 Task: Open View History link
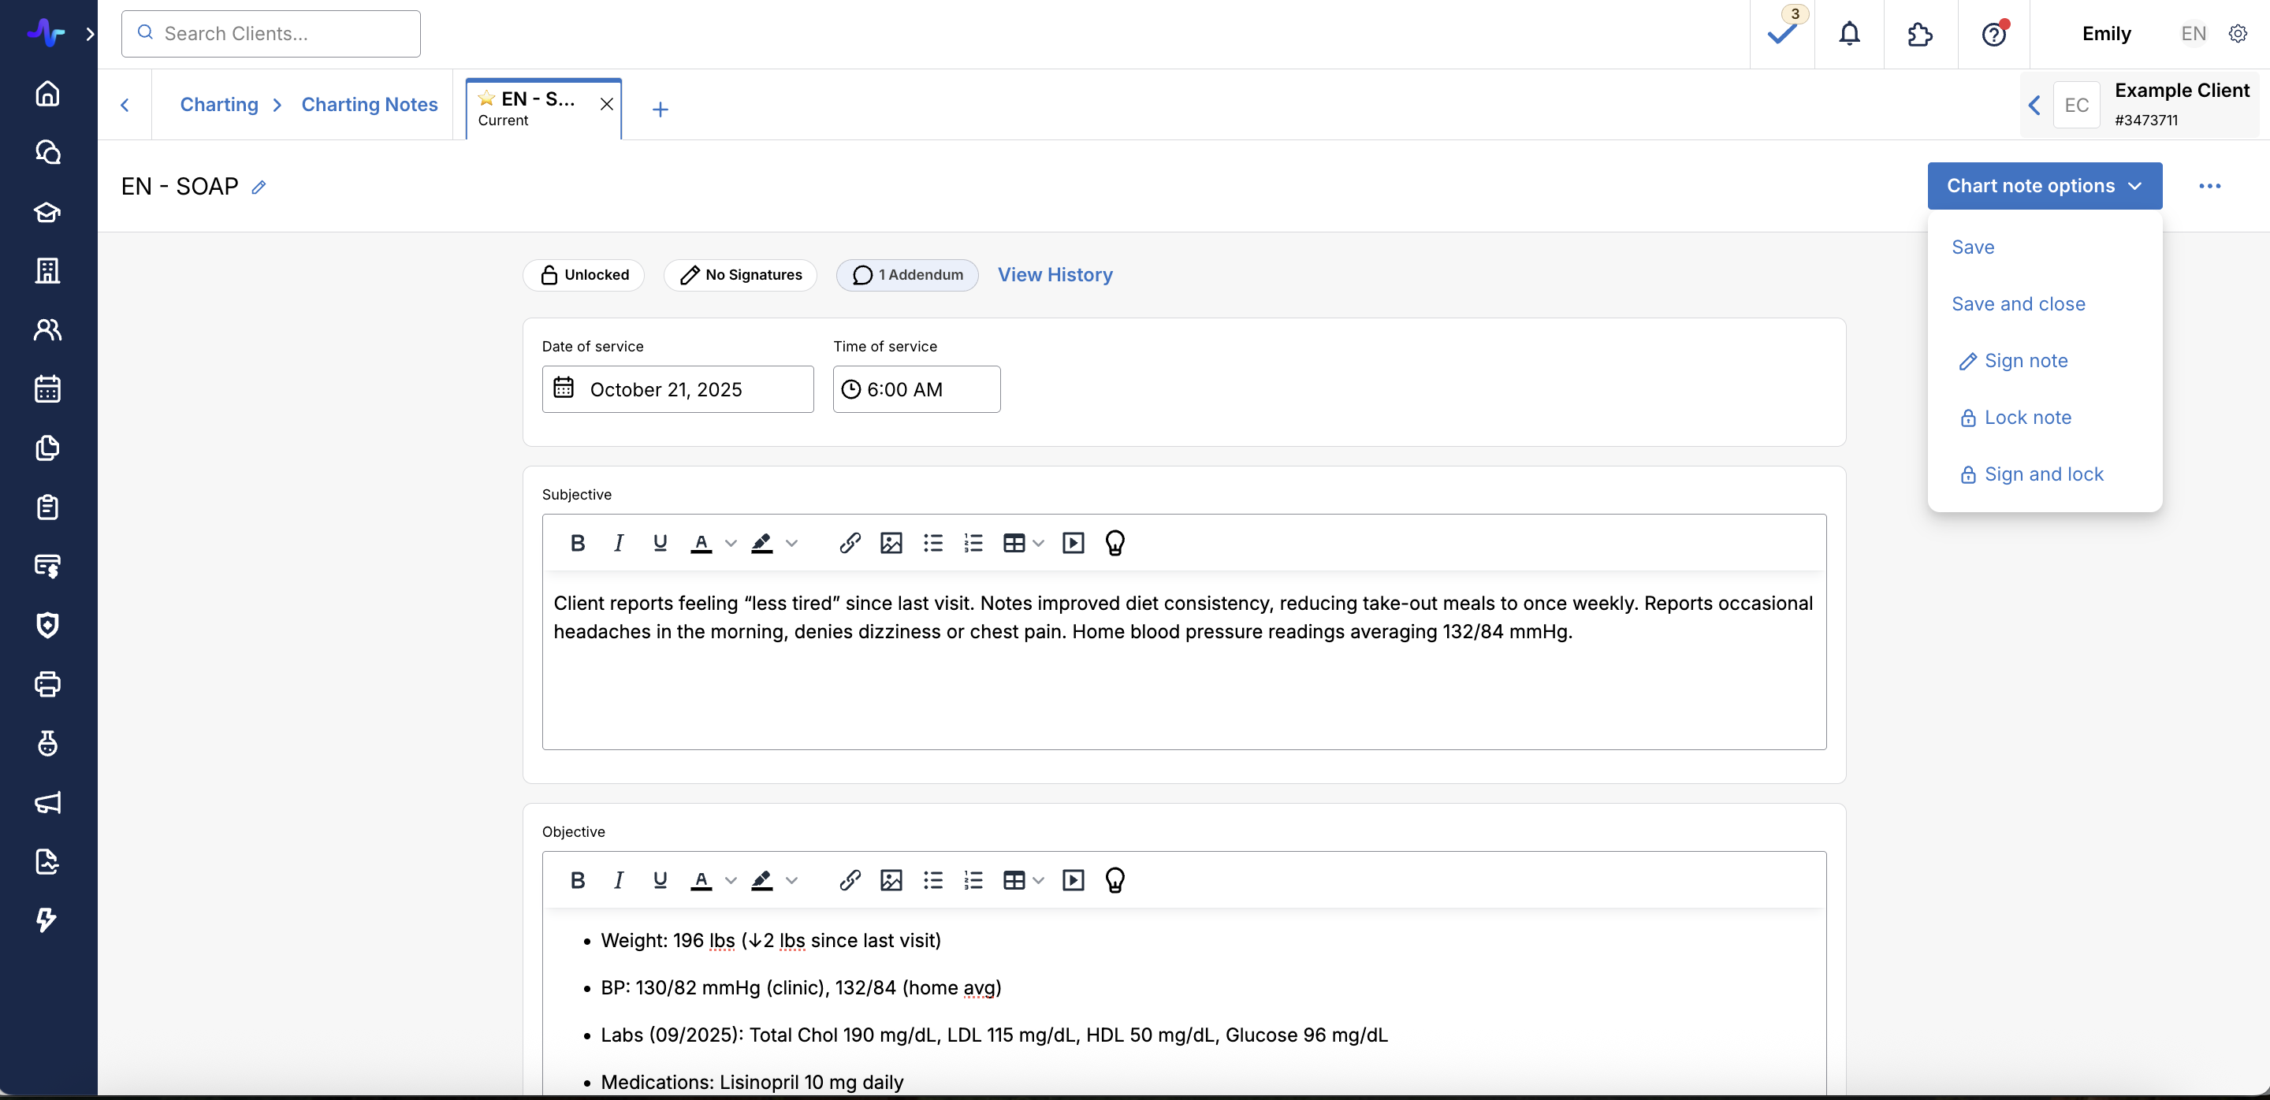[1055, 275]
